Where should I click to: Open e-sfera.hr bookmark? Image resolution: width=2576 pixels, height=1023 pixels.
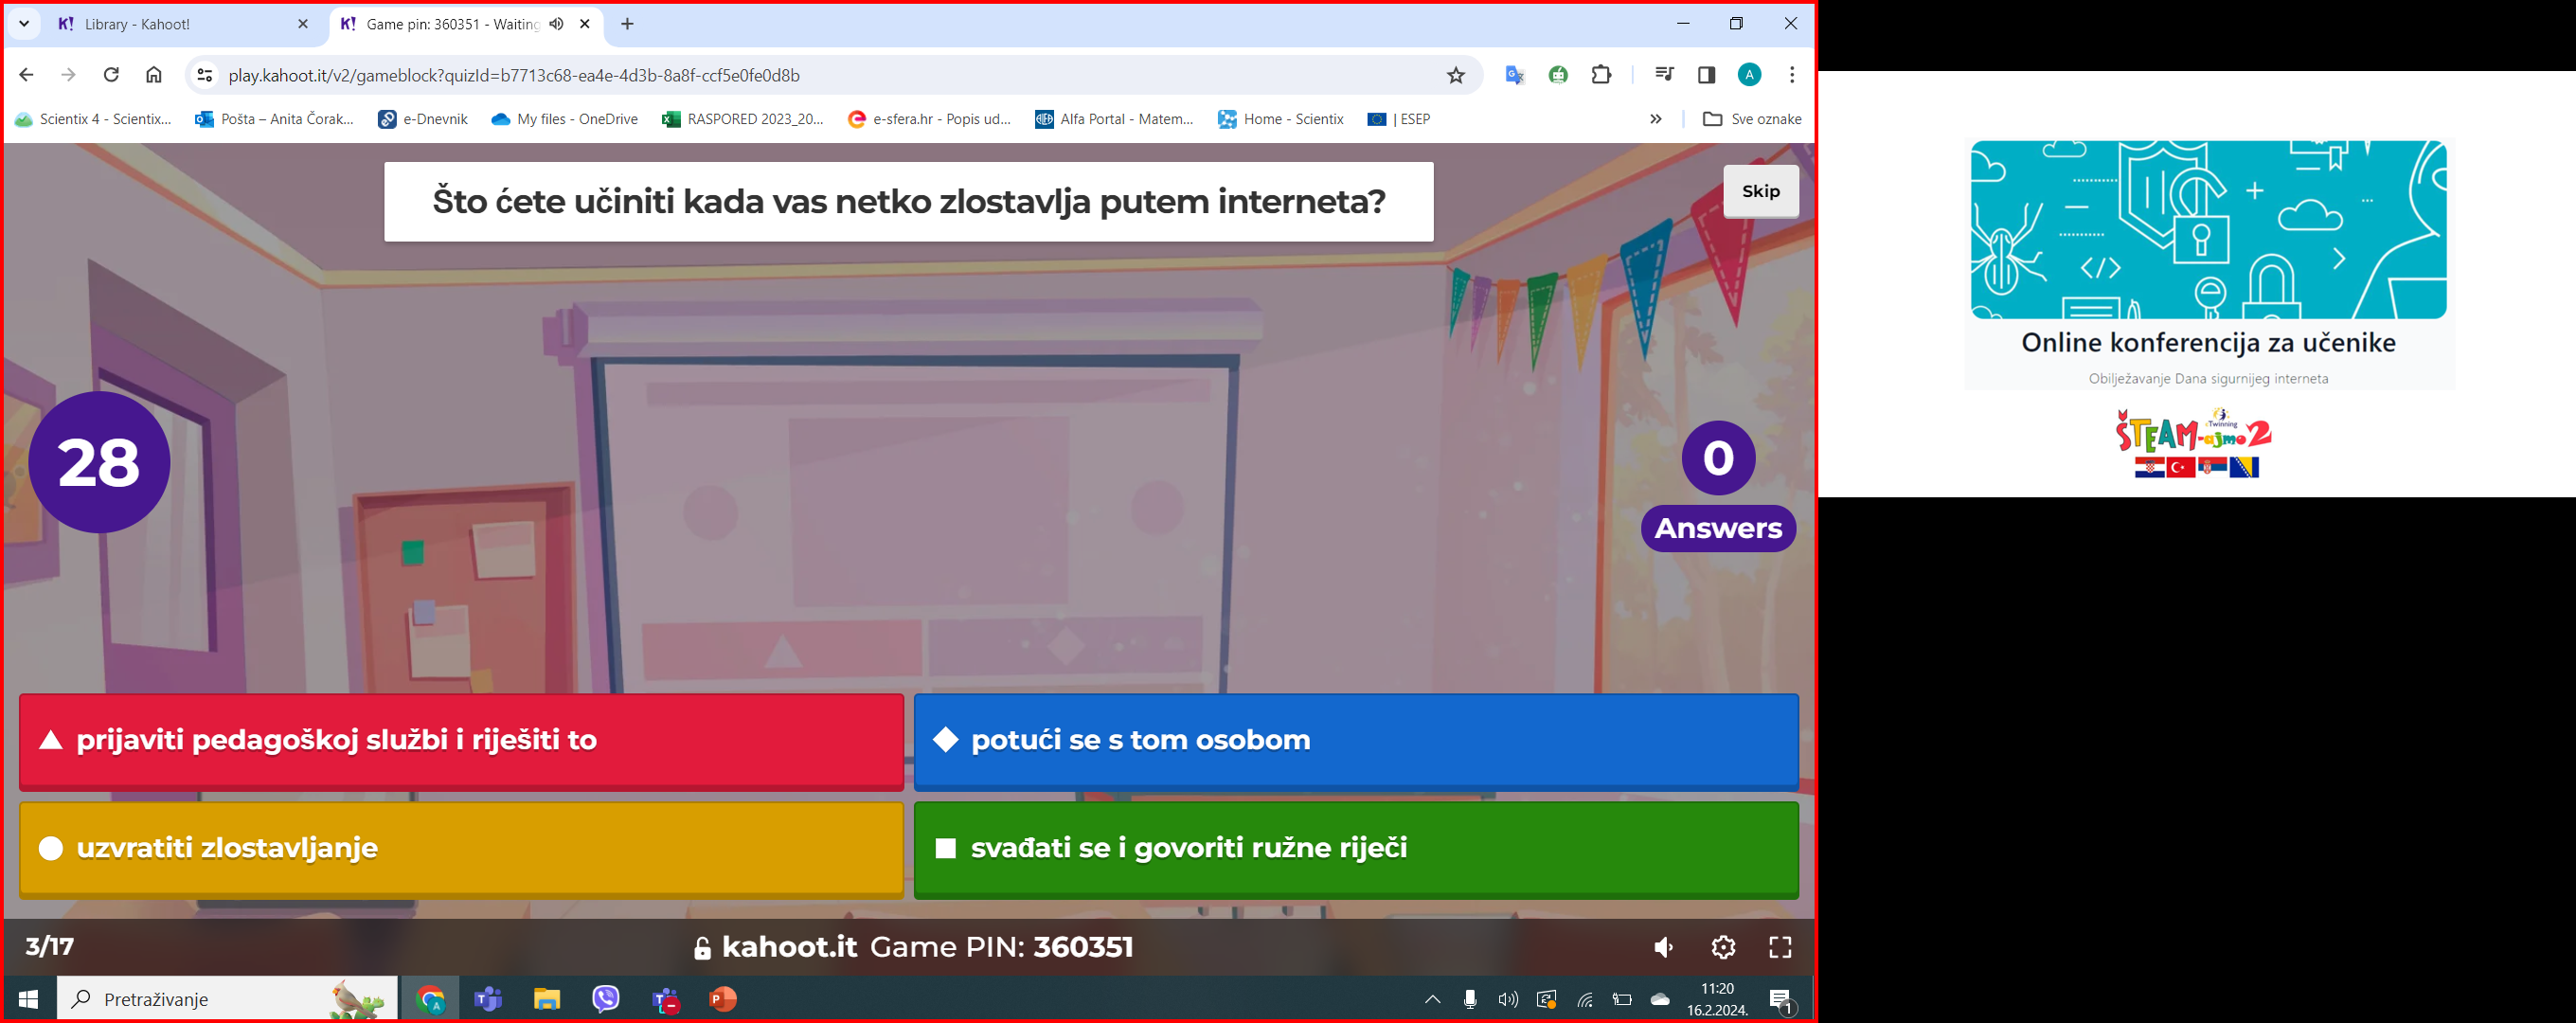pyautogui.click(x=929, y=119)
